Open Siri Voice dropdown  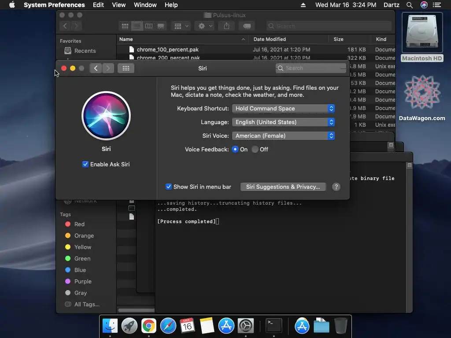283,136
